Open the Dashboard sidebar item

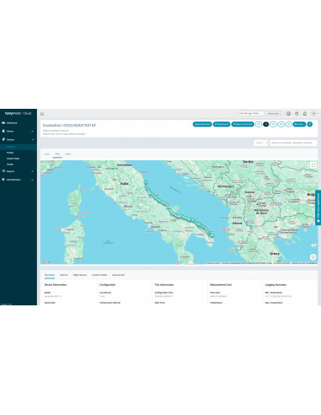pos(19,123)
